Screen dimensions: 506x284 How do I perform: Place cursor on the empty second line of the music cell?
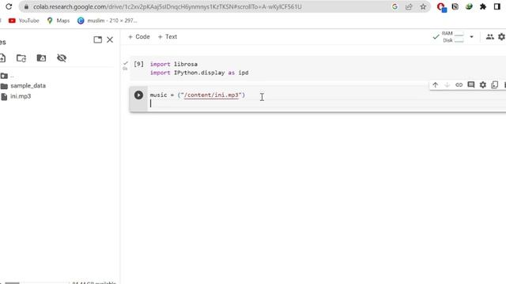[x=326, y=103]
